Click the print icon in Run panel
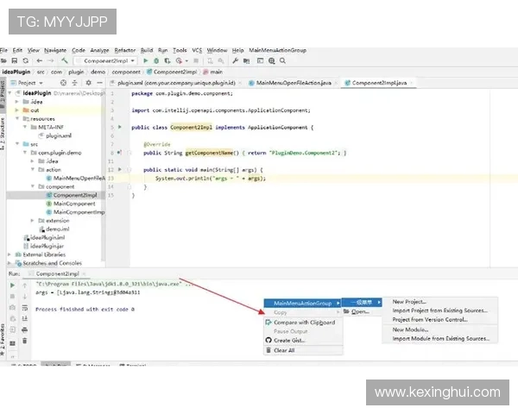 click(23, 329)
